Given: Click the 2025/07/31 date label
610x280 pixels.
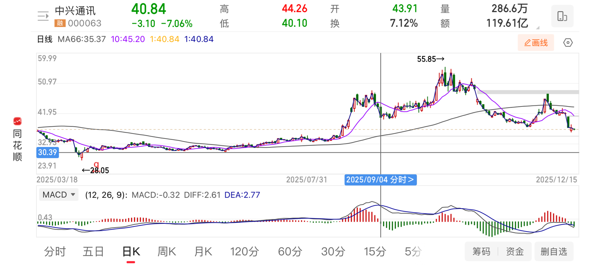Looking at the screenshot, I should coord(306,180).
